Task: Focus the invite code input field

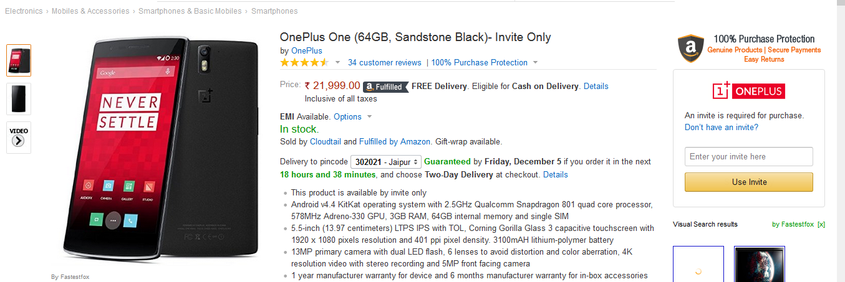Action: click(748, 156)
